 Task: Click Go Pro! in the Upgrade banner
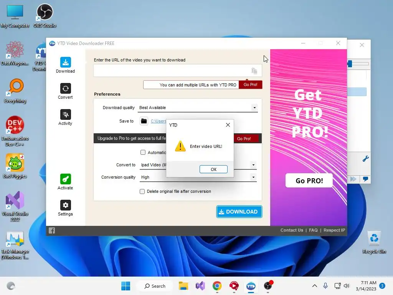(x=244, y=139)
